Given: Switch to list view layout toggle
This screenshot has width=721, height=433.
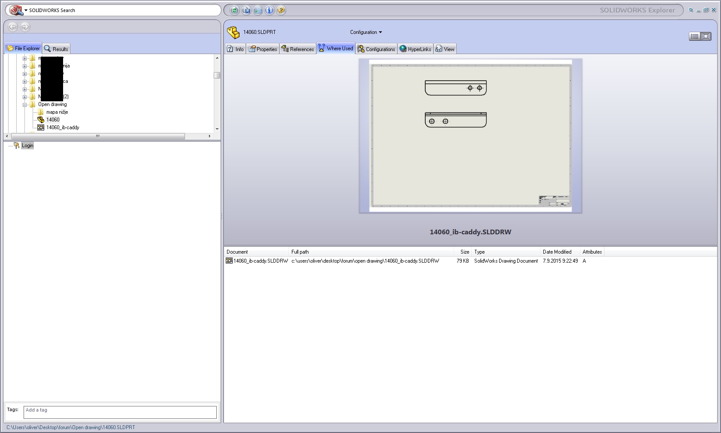Looking at the screenshot, I should (x=694, y=36).
